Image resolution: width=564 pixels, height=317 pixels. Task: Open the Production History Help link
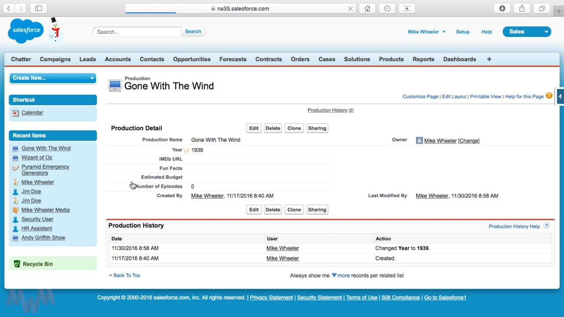tap(514, 226)
